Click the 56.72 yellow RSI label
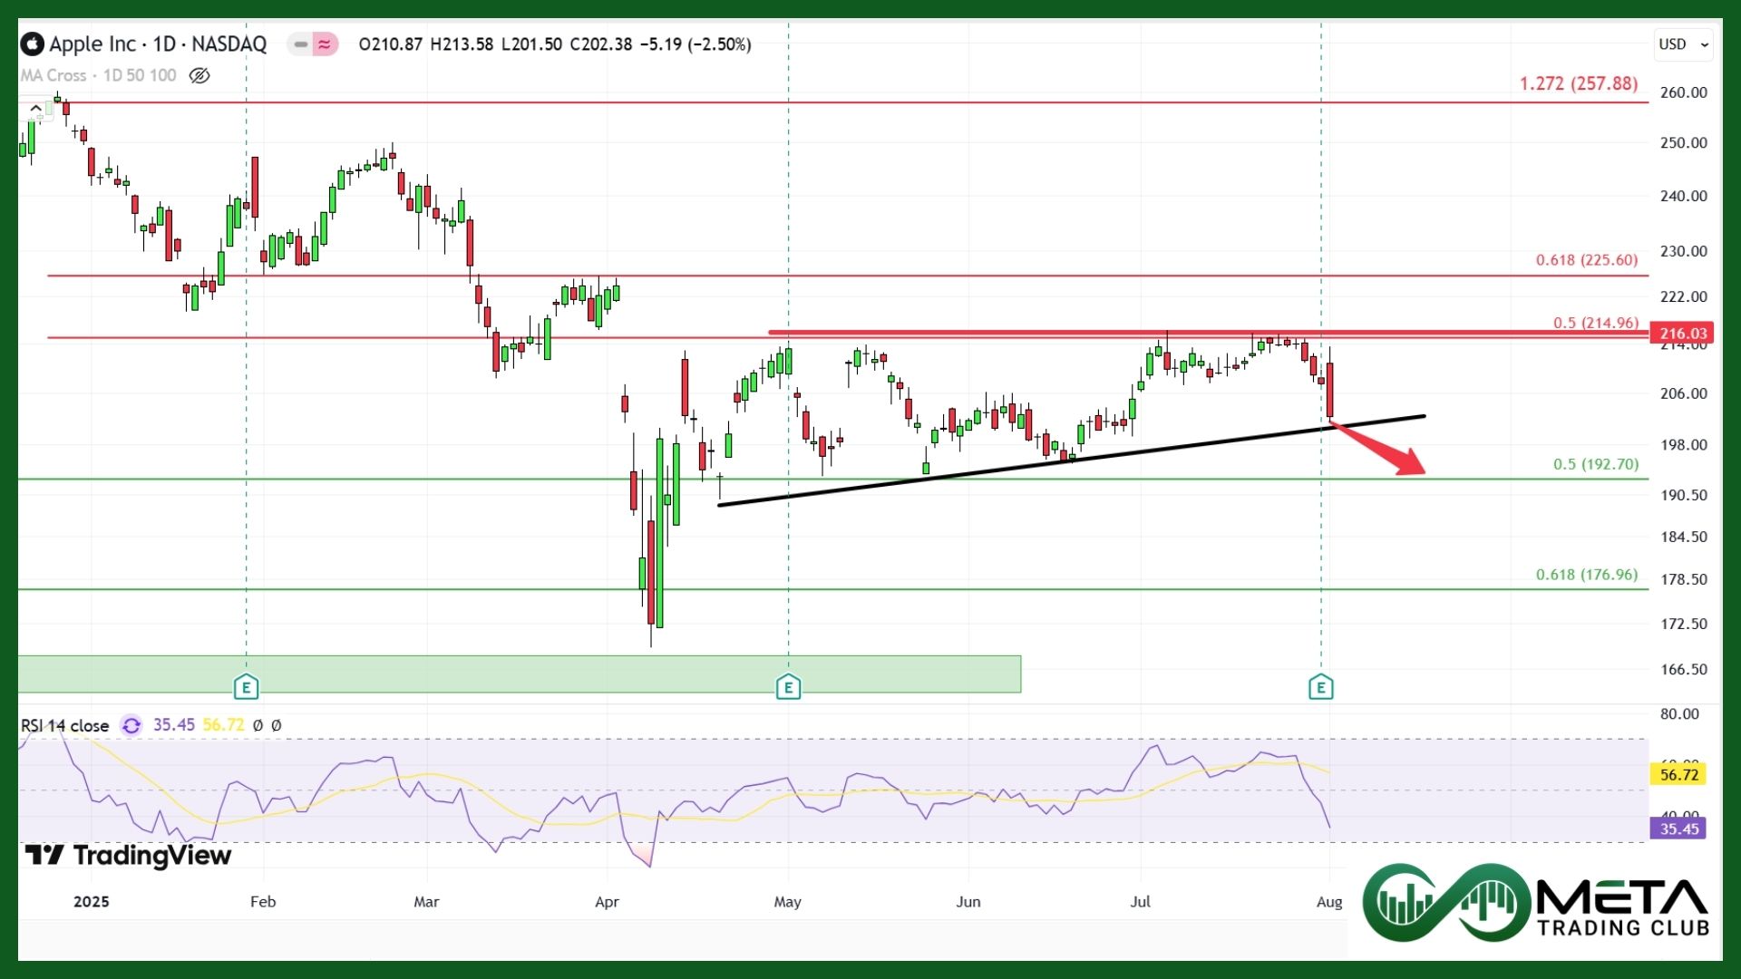The image size is (1741, 979). 1678,774
